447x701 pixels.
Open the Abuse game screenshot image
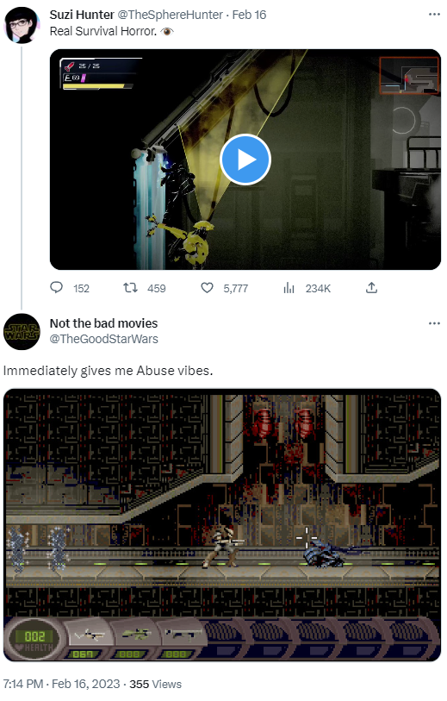[x=222, y=525]
